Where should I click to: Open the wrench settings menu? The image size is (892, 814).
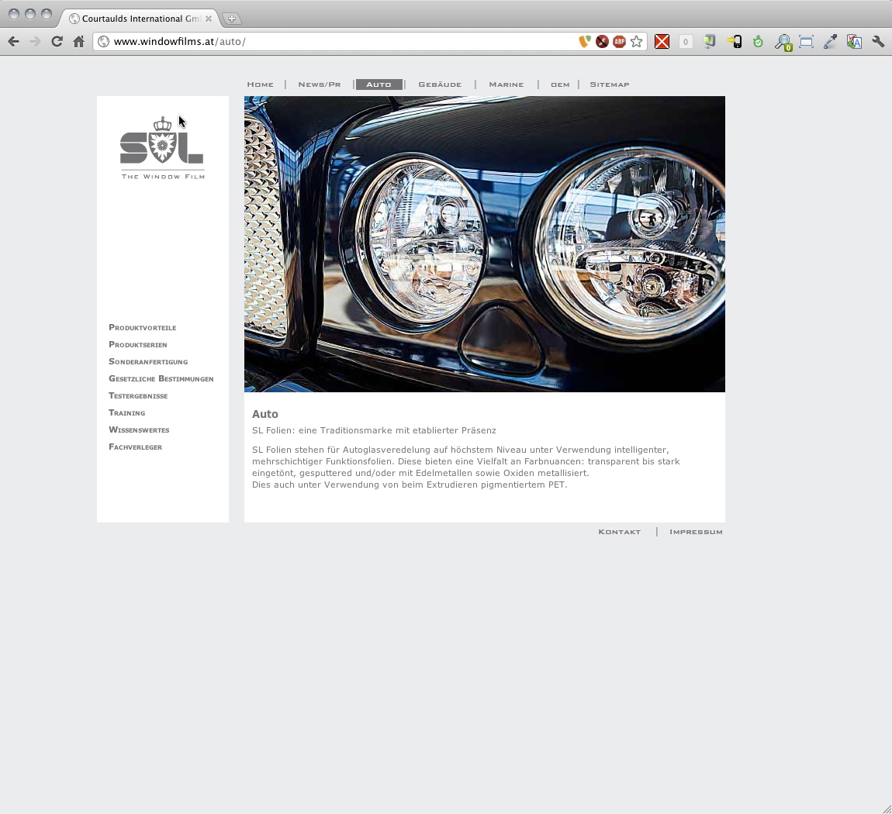pos(878,42)
